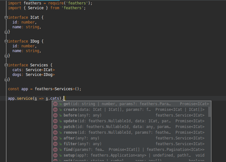Choose the remove method suggestion

(130, 132)
